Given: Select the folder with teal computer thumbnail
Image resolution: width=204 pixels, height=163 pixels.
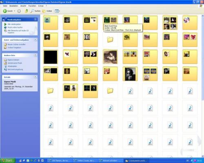Looking at the screenshot, I should [x=51, y=23].
